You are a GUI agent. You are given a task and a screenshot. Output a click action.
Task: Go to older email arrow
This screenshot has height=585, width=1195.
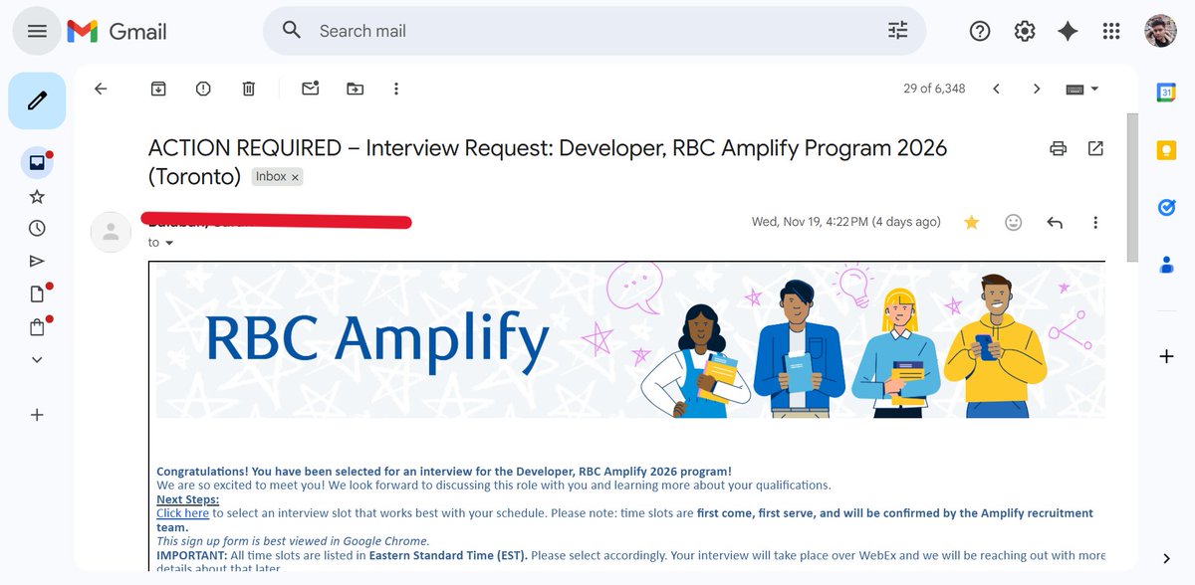tap(1037, 89)
